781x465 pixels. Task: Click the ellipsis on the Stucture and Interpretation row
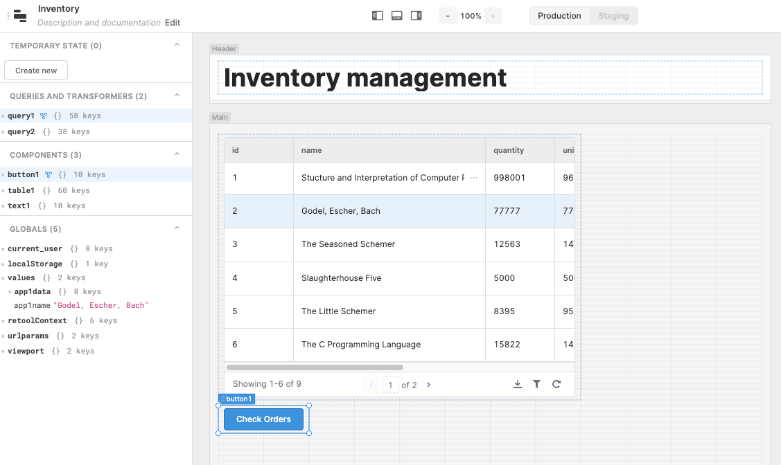[x=474, y=178]
